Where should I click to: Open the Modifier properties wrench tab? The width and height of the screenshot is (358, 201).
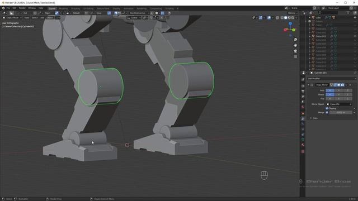(x=303, y=119)
